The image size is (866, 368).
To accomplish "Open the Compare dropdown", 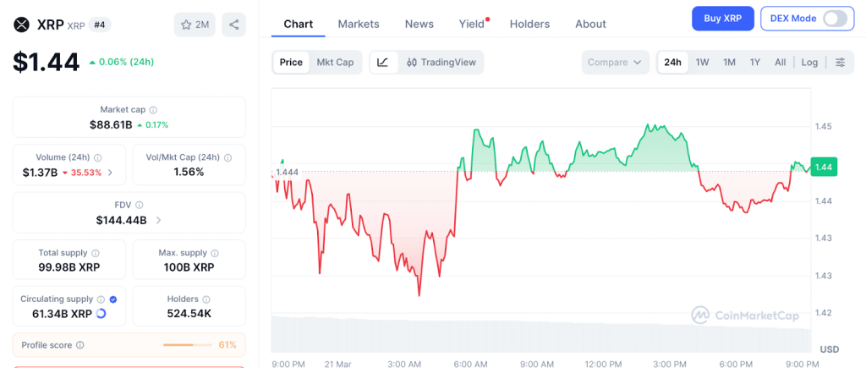I will click(615, 63).
